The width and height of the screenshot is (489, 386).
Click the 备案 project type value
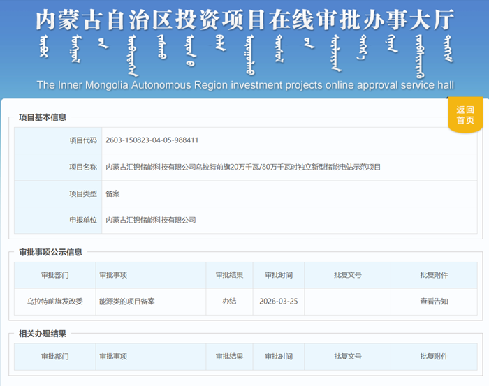pyautogui.click(x=112, y=193)
